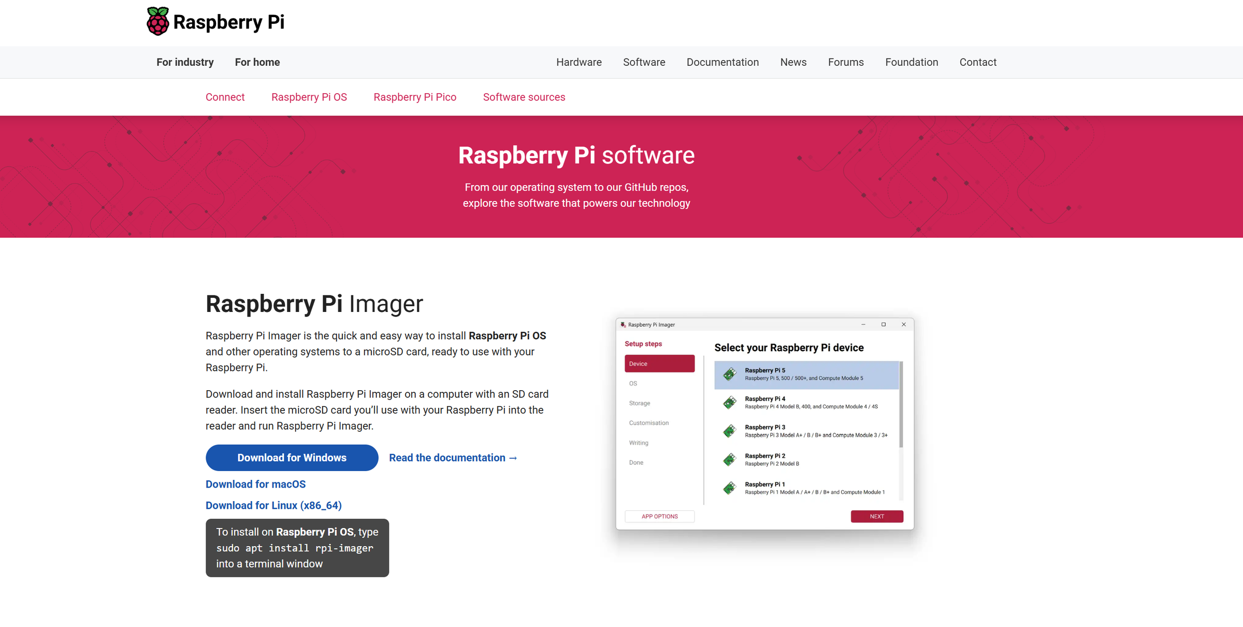This screenshot has height=627, width=1243.
Task: Open the Software menu item
Action: 644,62
